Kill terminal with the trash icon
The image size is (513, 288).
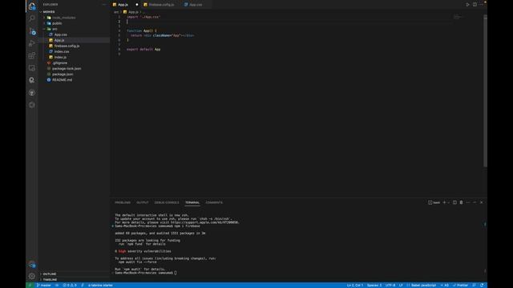click(462, 202)
